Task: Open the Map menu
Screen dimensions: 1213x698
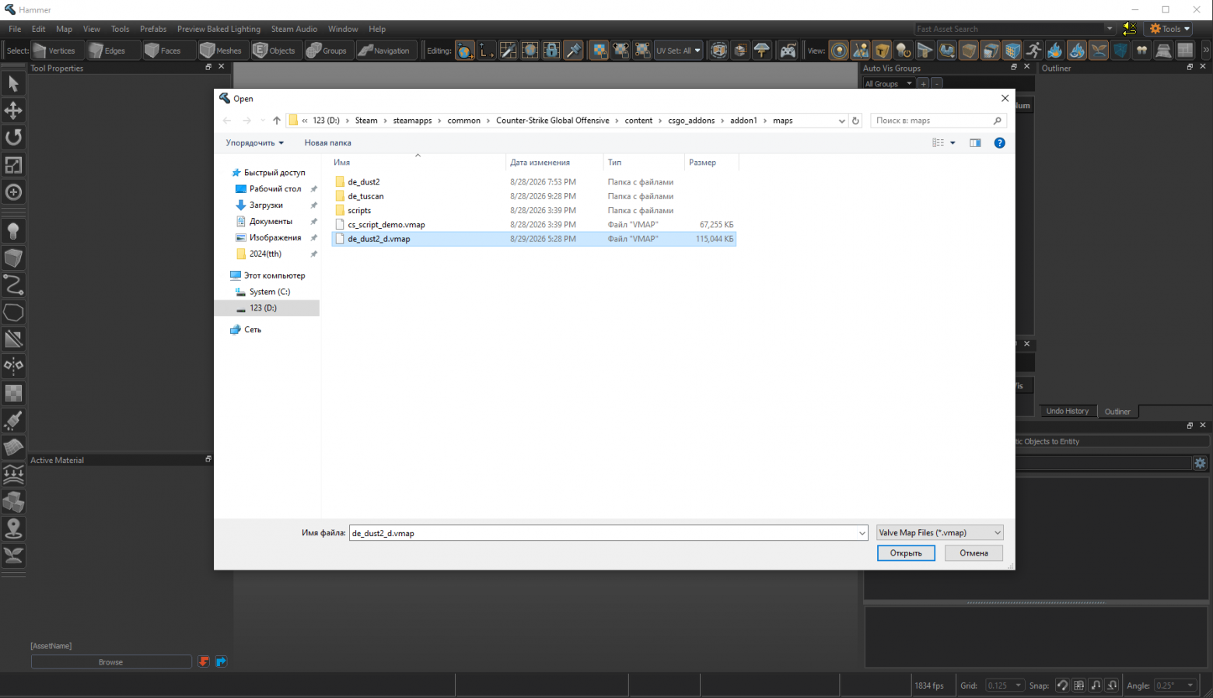Action: coord(64,29)
